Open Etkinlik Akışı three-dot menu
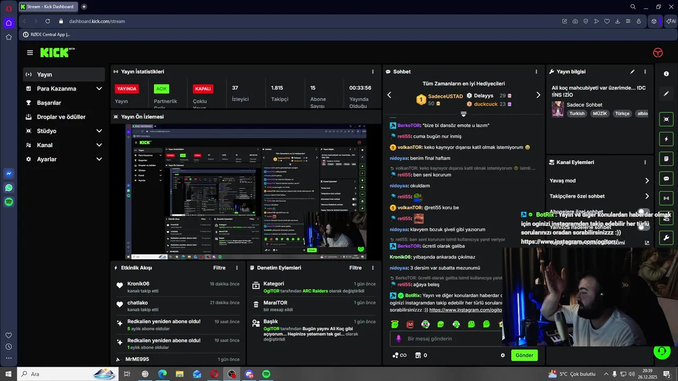 pyautogui.click(x=237, y=268)
